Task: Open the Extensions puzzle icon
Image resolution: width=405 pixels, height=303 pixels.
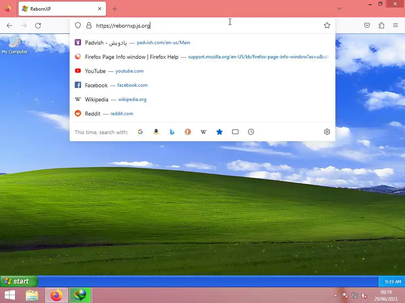Action: tap(381, 25)
